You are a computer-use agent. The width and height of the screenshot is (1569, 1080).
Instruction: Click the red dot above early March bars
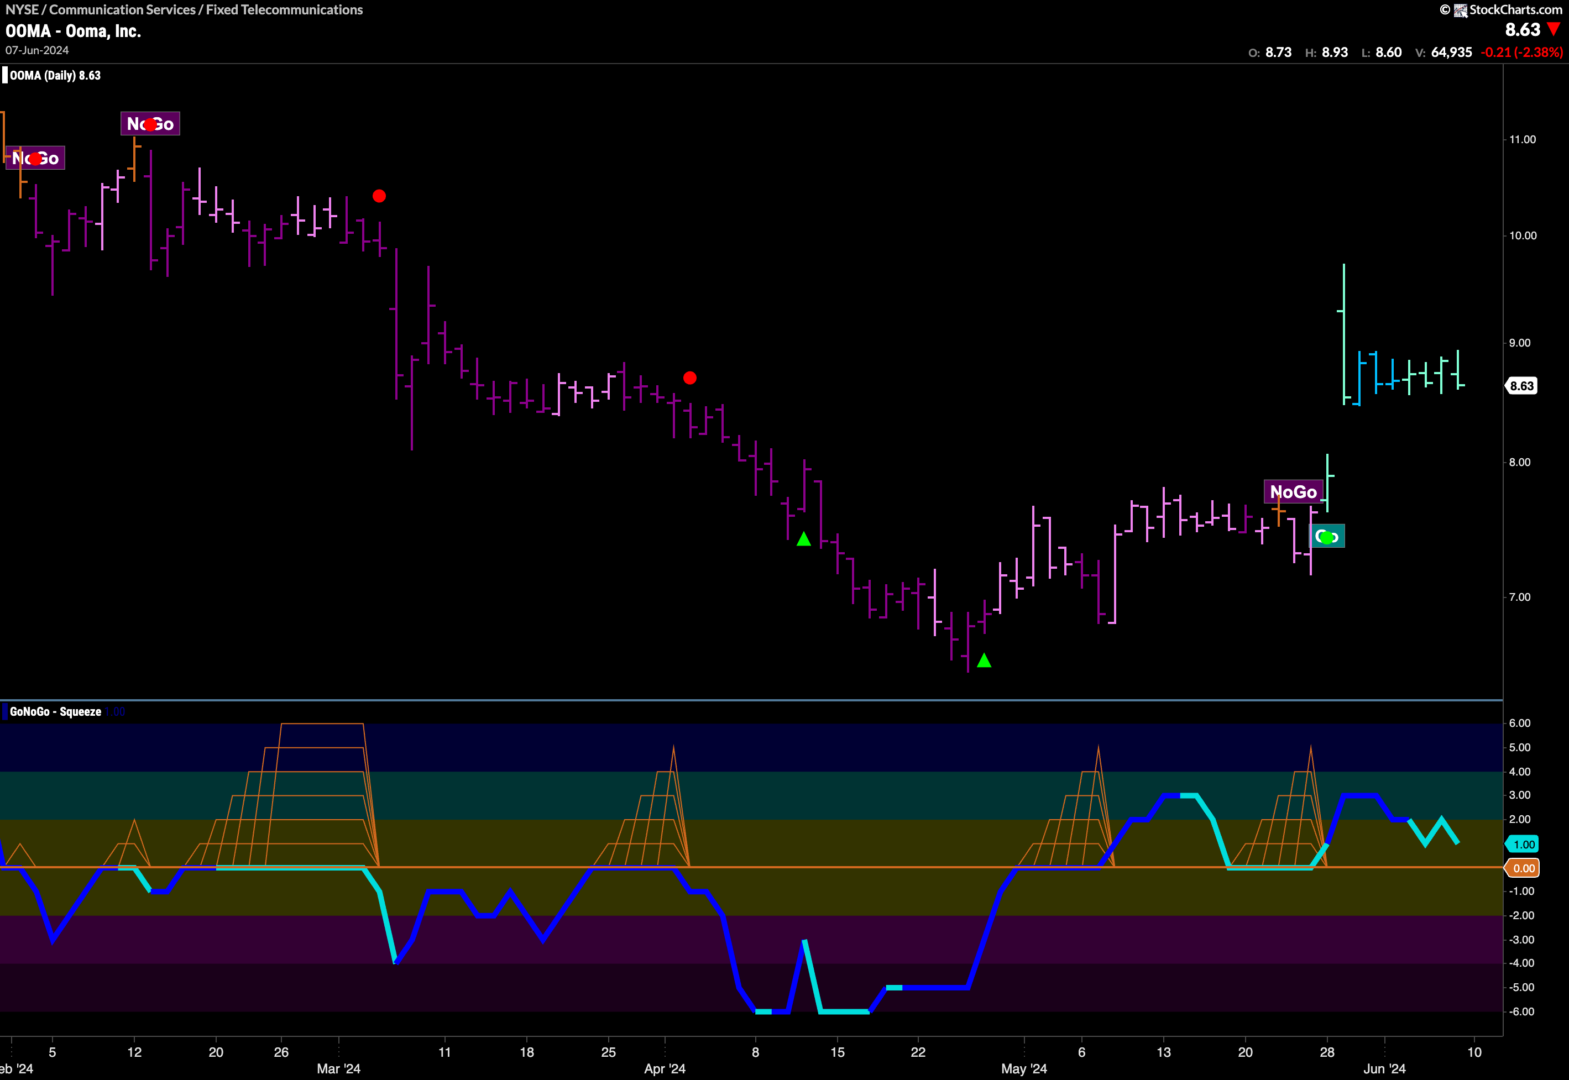click(x=379, y=196)
